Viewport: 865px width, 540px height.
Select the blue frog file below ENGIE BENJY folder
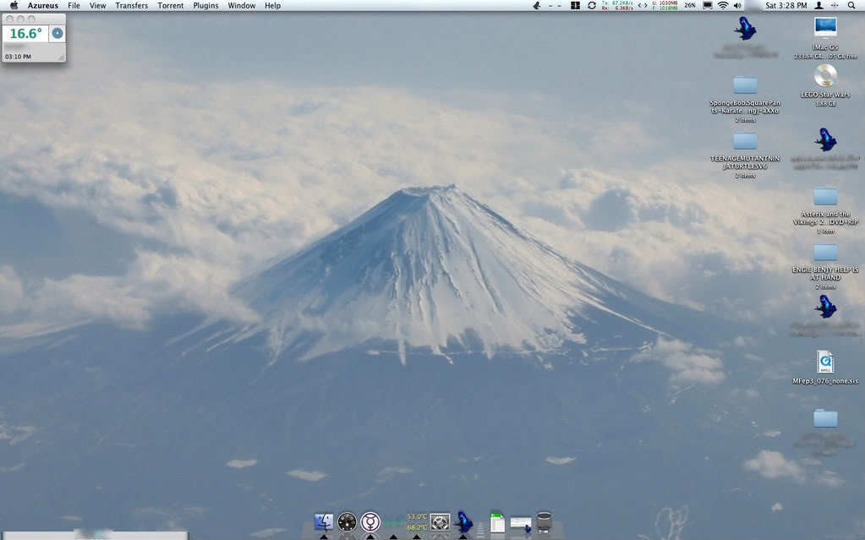tap(825, 307)
